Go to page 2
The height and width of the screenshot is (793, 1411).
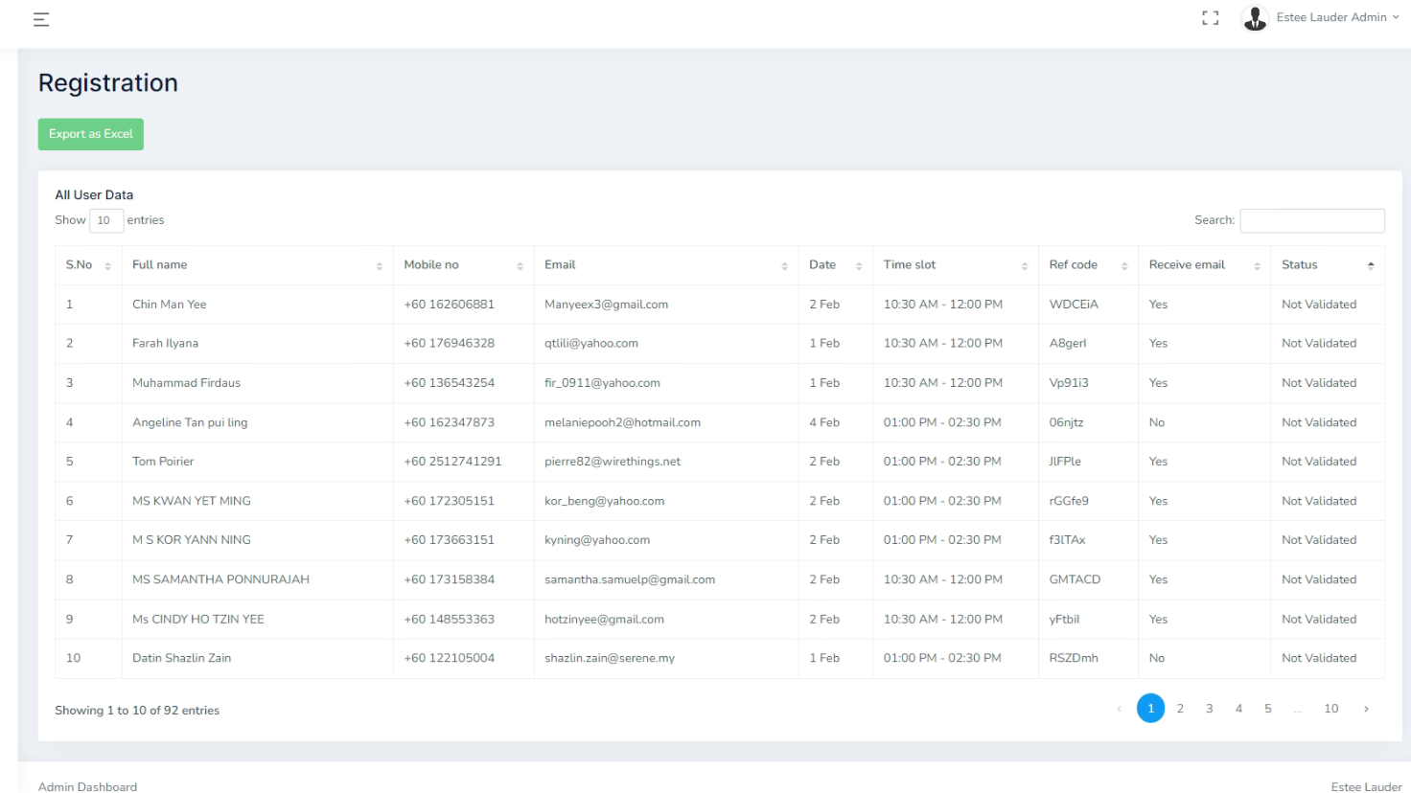(1180, 709)
